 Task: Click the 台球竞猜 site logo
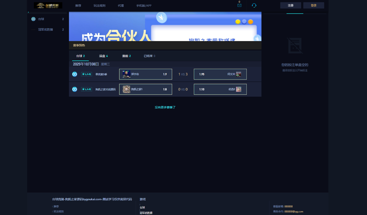48,5
